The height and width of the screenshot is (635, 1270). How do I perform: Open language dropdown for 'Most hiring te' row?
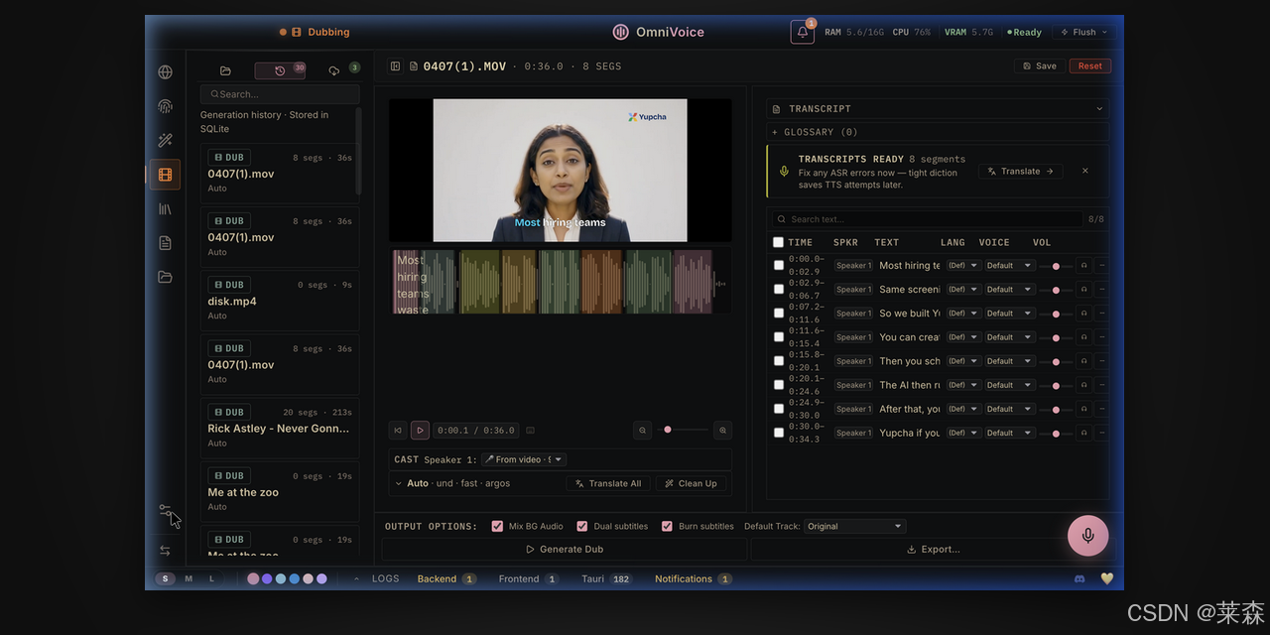pos(962,266)
